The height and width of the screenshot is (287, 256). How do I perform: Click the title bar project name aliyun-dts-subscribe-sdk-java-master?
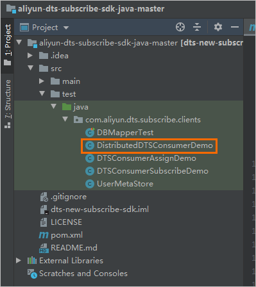click(91, 9)
